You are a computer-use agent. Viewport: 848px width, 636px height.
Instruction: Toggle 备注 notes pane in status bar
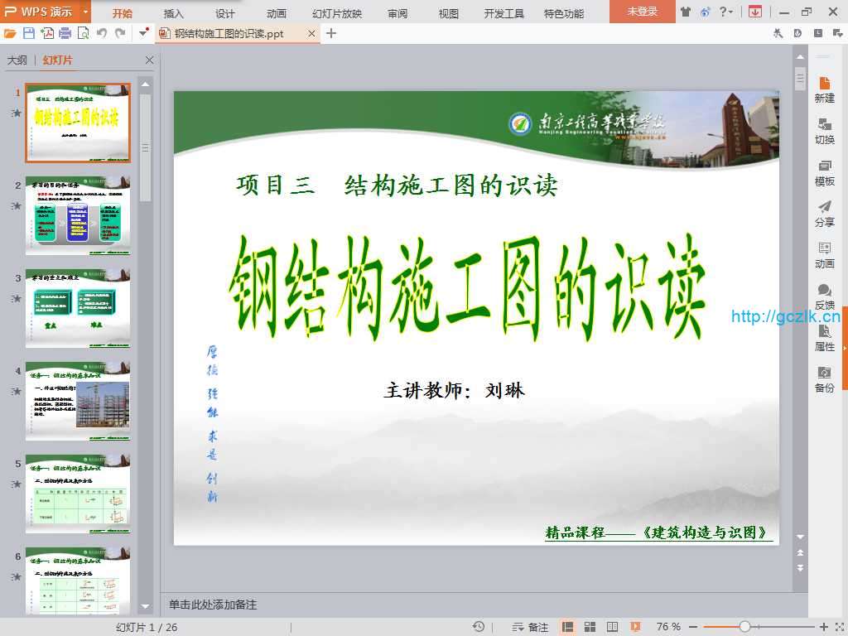click(x=531, y=627)
